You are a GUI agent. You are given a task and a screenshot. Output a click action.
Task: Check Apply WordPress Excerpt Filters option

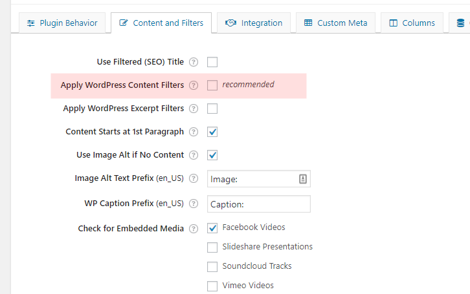click(212, 109)
